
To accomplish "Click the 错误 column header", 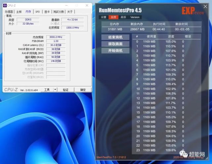I will click(188, 36).
